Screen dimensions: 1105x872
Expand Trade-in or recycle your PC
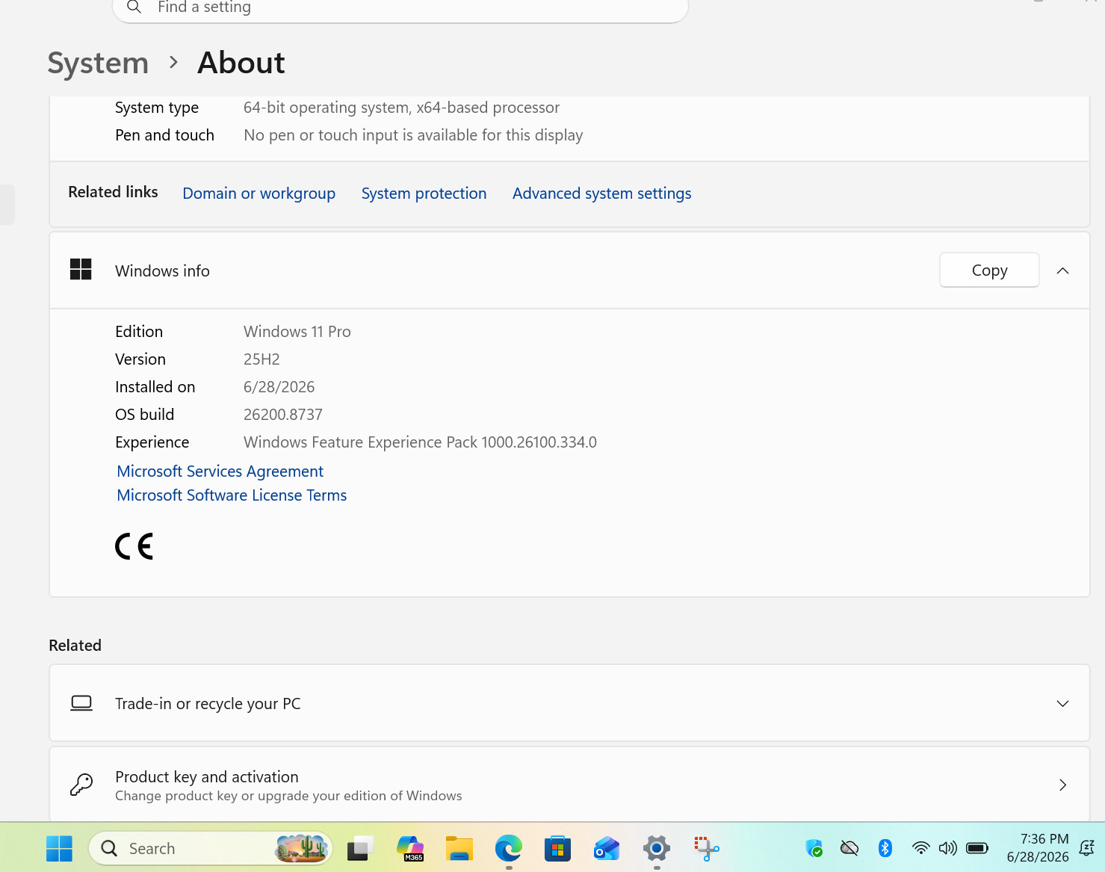click(569, 703)
